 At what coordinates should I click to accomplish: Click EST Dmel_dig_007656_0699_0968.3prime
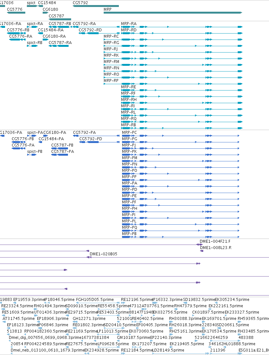click(x=45, y=338)
